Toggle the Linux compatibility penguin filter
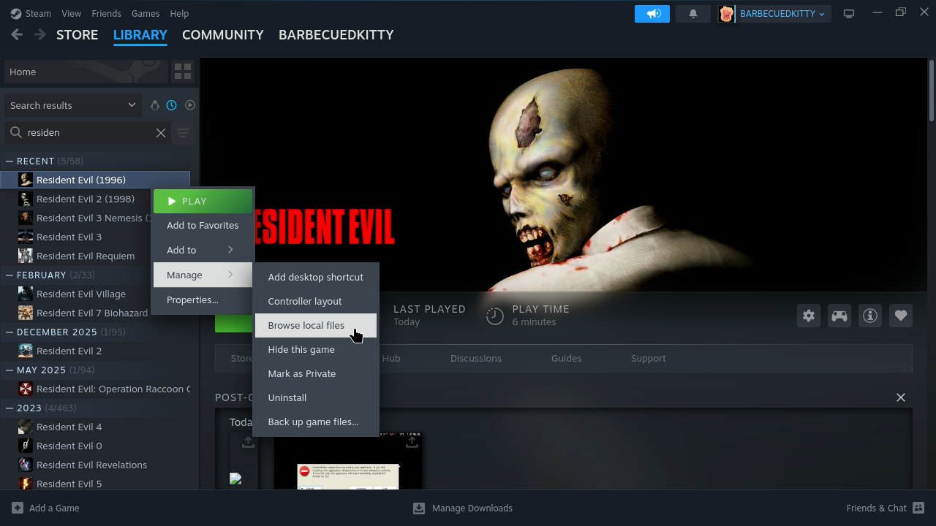This screenshot has height=526, width=936. pyautogui.click(x=155, y=104)
